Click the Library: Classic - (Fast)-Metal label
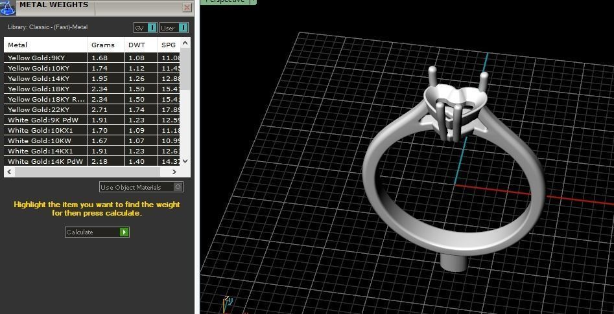This screenshot has width=614, height=314. (48, 27)
